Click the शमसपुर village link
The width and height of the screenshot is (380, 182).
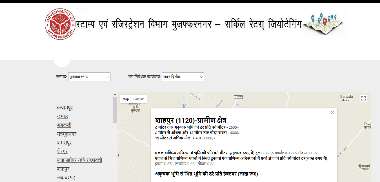click(64, 143)
